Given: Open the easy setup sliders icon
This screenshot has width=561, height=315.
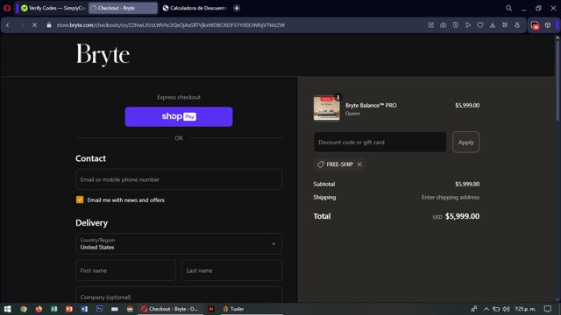Looking at the screenshot, I should 505,25.
